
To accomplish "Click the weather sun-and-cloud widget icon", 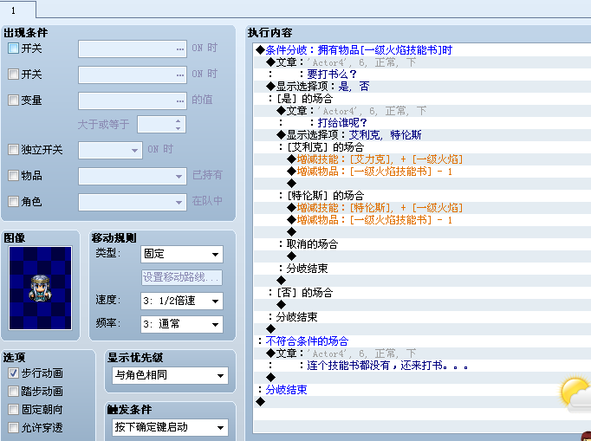I will 575,395.
